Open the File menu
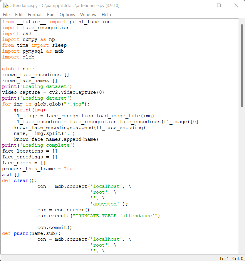The image size is (245, 261). (x=6, y=14)
